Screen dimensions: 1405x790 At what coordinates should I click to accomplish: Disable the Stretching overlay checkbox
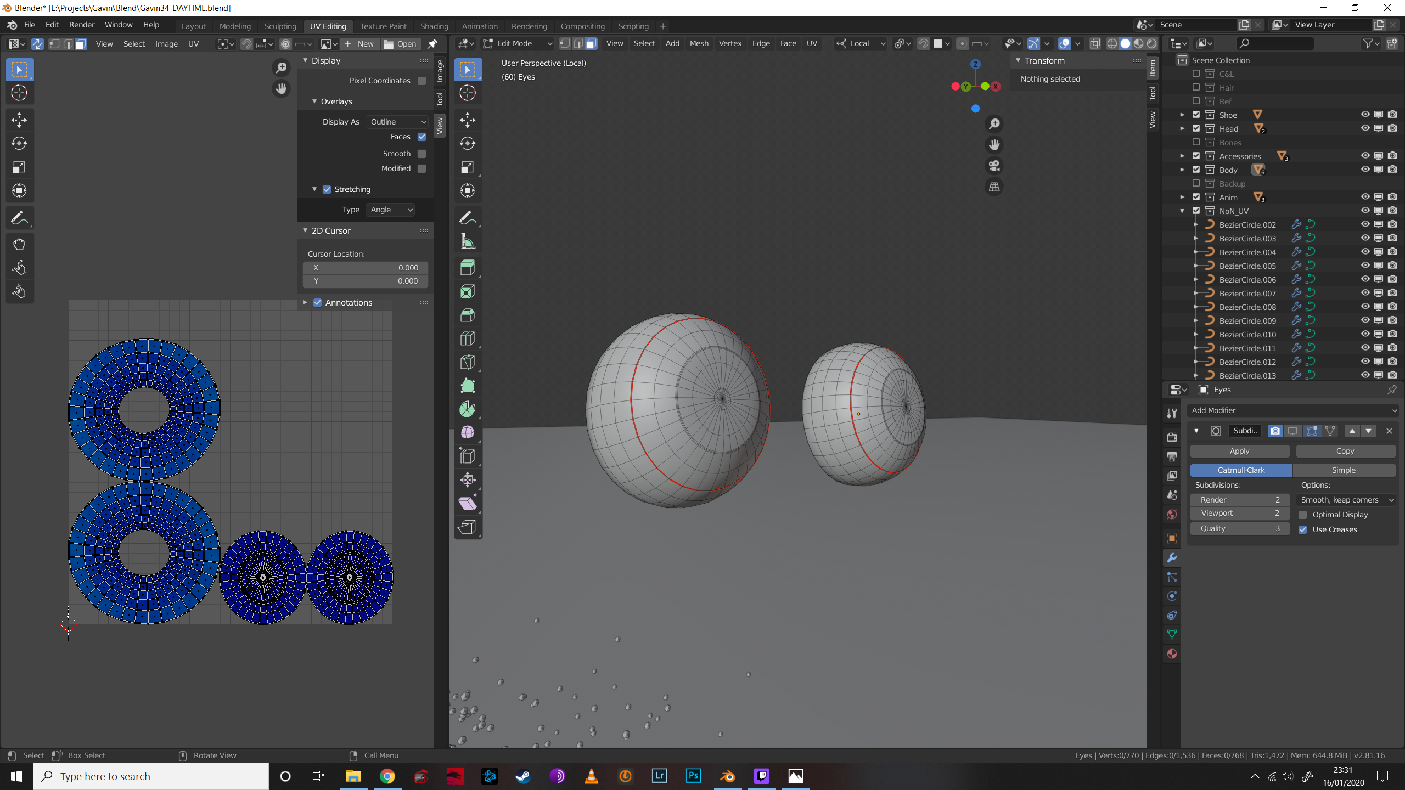tap(327, 189)
